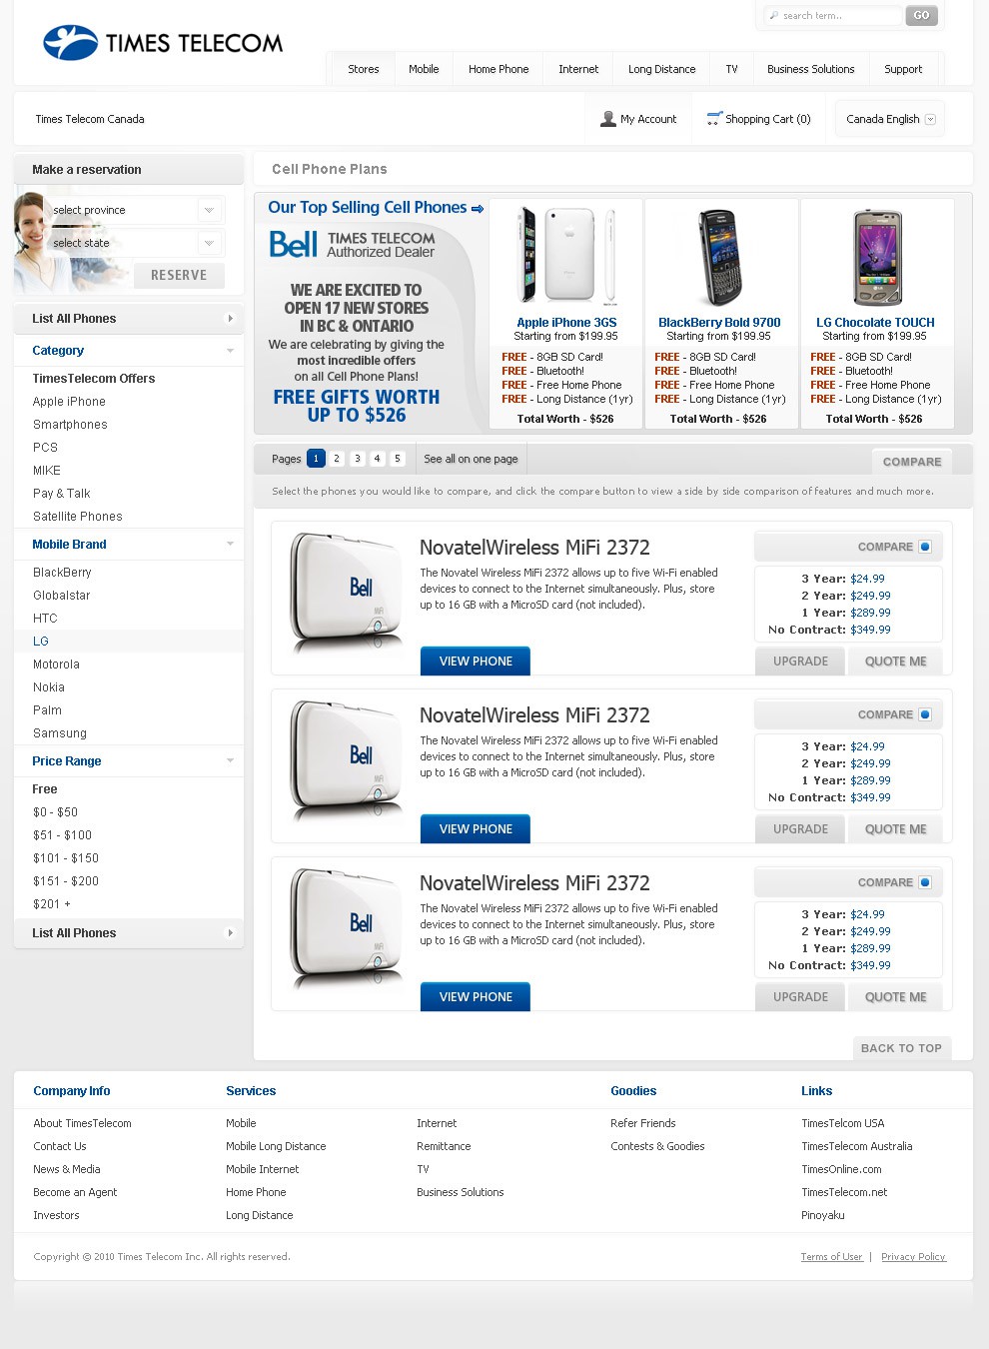Click the My Account person icon
Image resolution: width=989 pixels, height=1349 pixels.
pos(607,119)
